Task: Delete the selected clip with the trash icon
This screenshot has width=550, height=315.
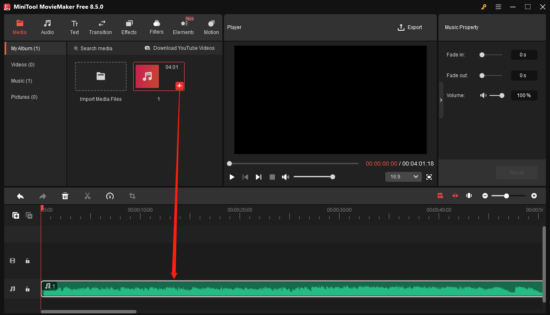Action: point(65,195)
